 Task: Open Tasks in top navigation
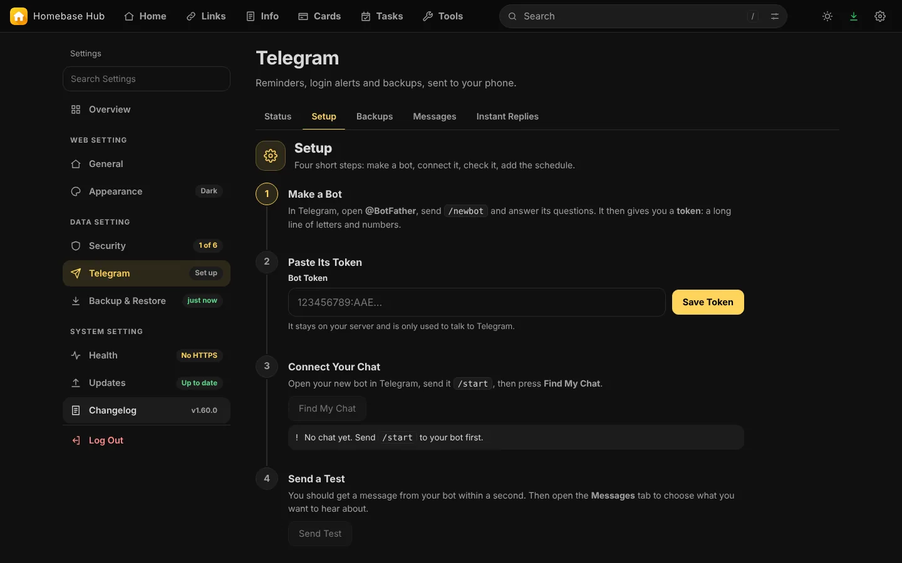coord(382,16)
